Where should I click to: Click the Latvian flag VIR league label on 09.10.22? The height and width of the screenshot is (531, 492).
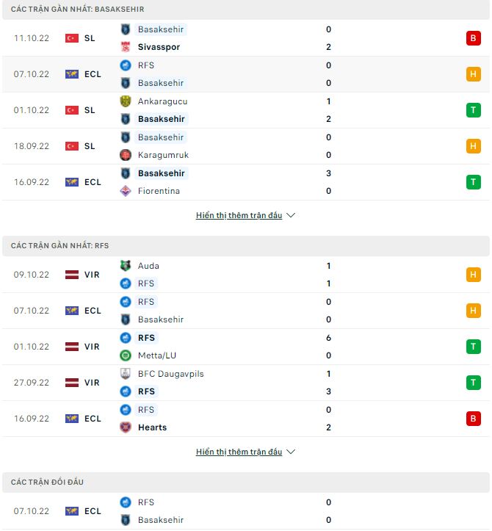pos(82,275)
